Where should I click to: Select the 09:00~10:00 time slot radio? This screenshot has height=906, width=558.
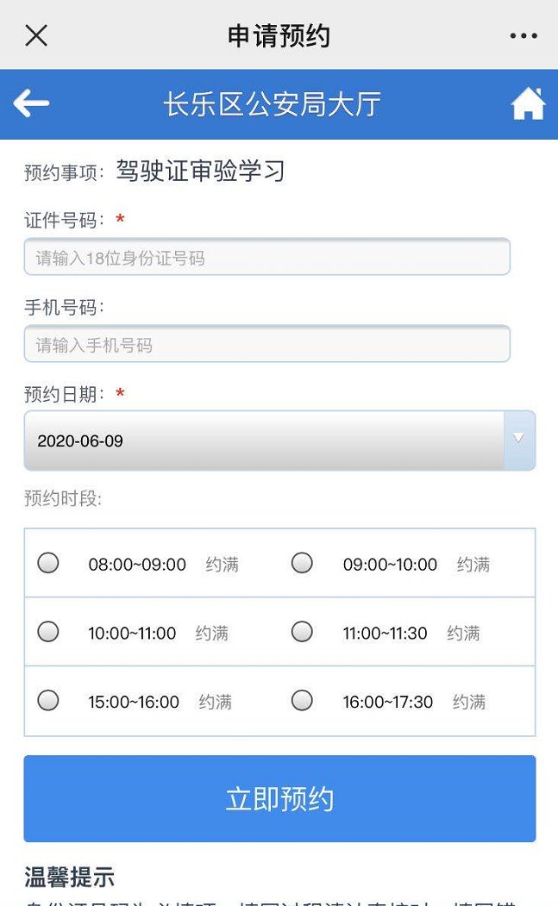(302, 563)
